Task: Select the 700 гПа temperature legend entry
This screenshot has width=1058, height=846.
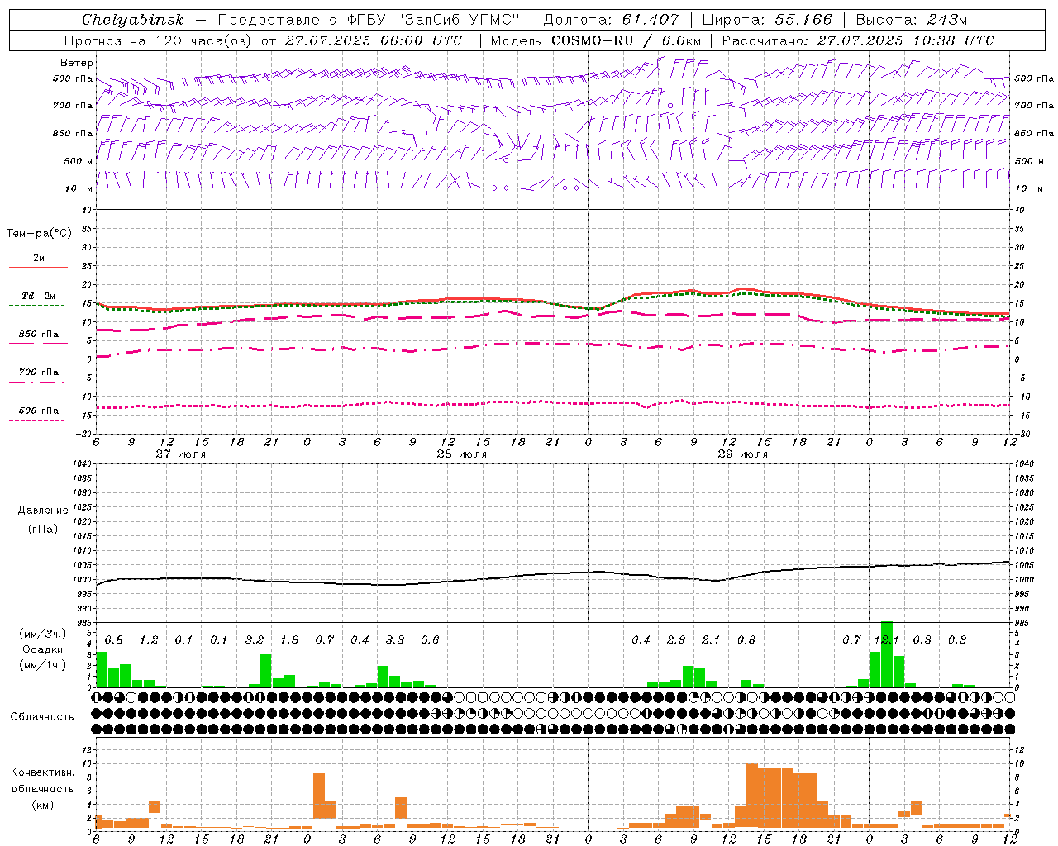Action: coord(39,373)
